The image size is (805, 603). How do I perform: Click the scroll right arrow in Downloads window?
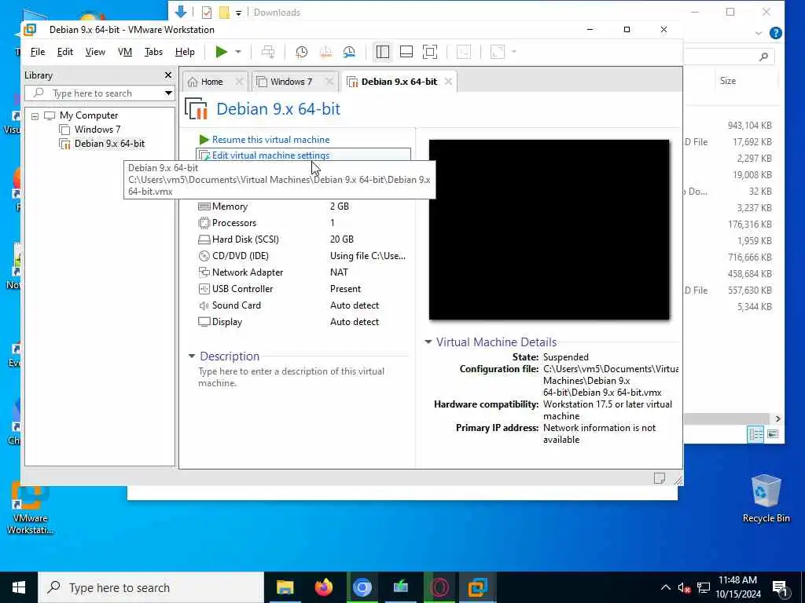pos(777,418)
